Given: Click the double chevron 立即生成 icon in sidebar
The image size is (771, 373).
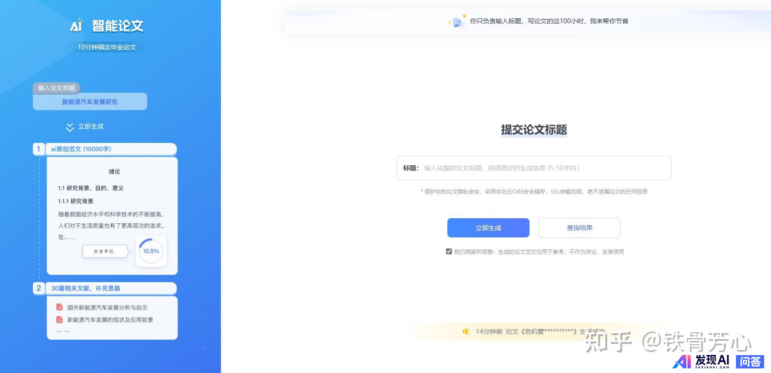Looking at the screenshot, I should tap(70, 127).
